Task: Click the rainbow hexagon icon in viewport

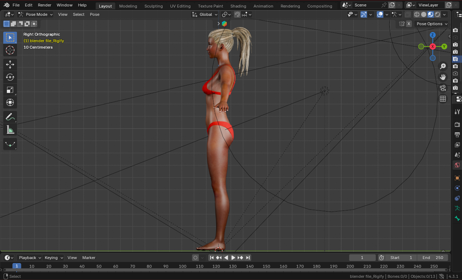Action: point(225,24)
